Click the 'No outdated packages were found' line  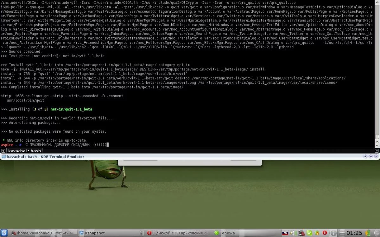coord(54,131)
